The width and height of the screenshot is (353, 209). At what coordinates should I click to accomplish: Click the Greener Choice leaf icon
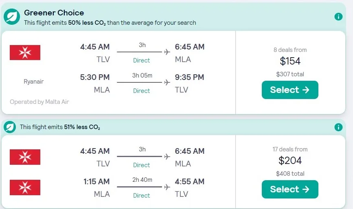12,17
